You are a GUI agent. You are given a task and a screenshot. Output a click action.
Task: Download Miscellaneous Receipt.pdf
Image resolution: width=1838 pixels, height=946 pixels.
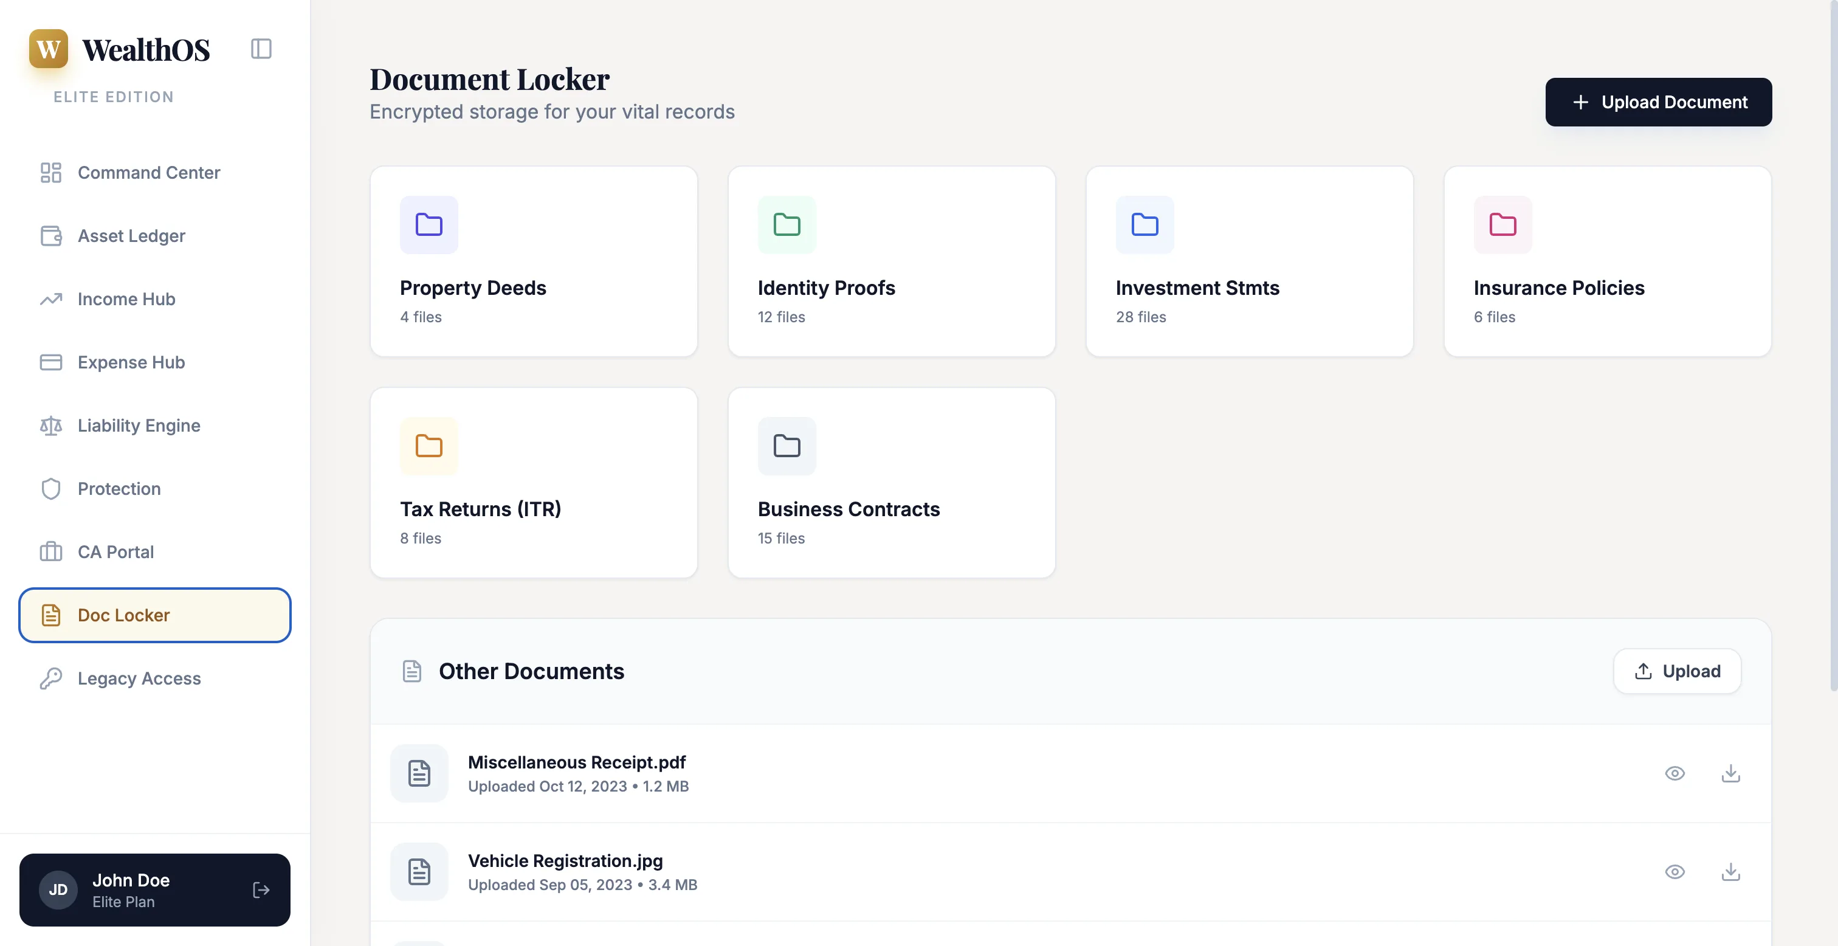[x=1730, y=773]
